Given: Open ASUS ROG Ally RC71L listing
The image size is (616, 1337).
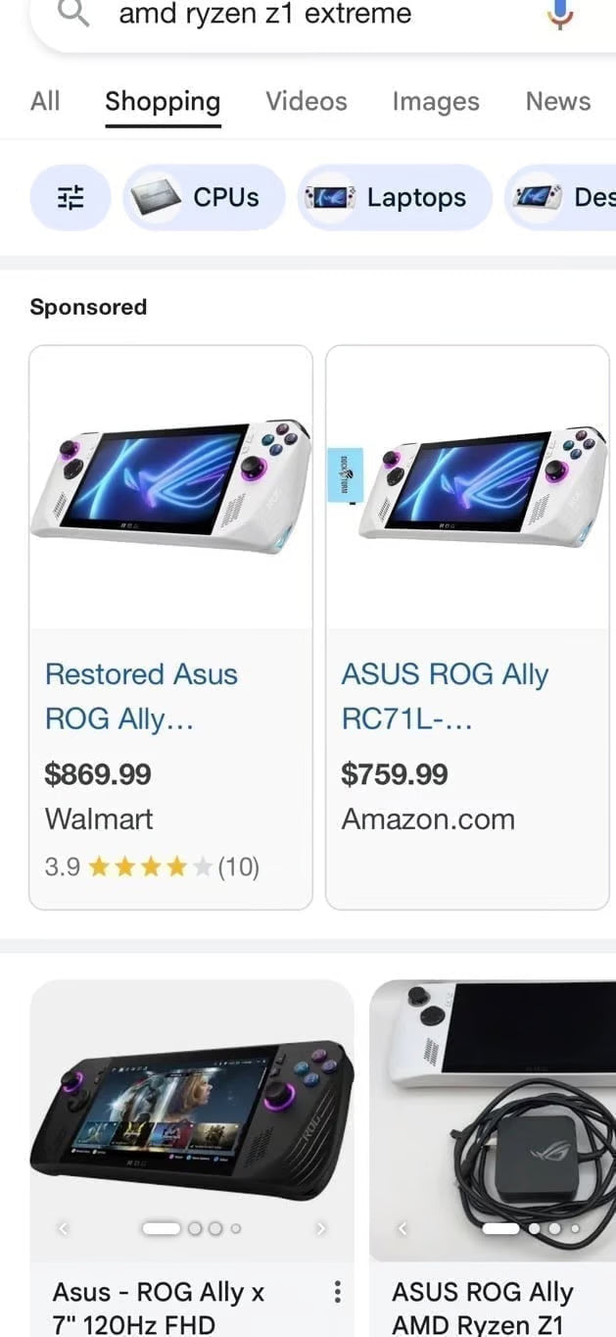Looking at the screenshot, I should click(445, 697).
